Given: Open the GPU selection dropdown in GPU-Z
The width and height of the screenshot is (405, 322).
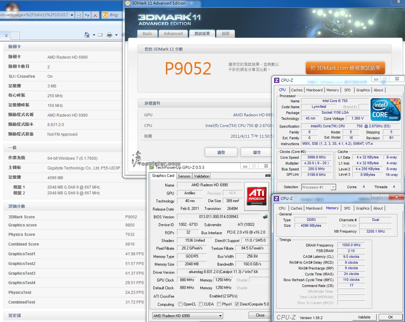Looking at the screenshot, I should 188,316.
